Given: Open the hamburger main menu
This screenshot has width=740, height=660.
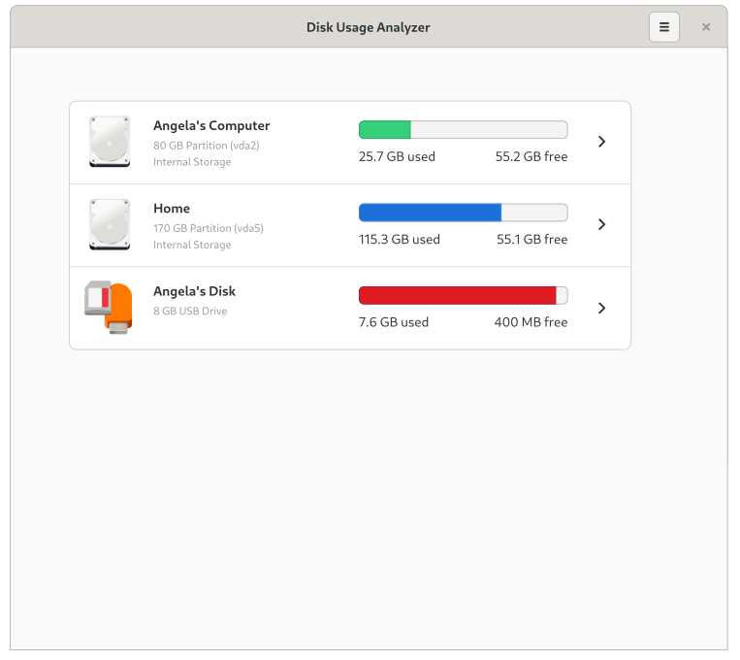Looking at the screenshot, I should click(x=664, y=27).
